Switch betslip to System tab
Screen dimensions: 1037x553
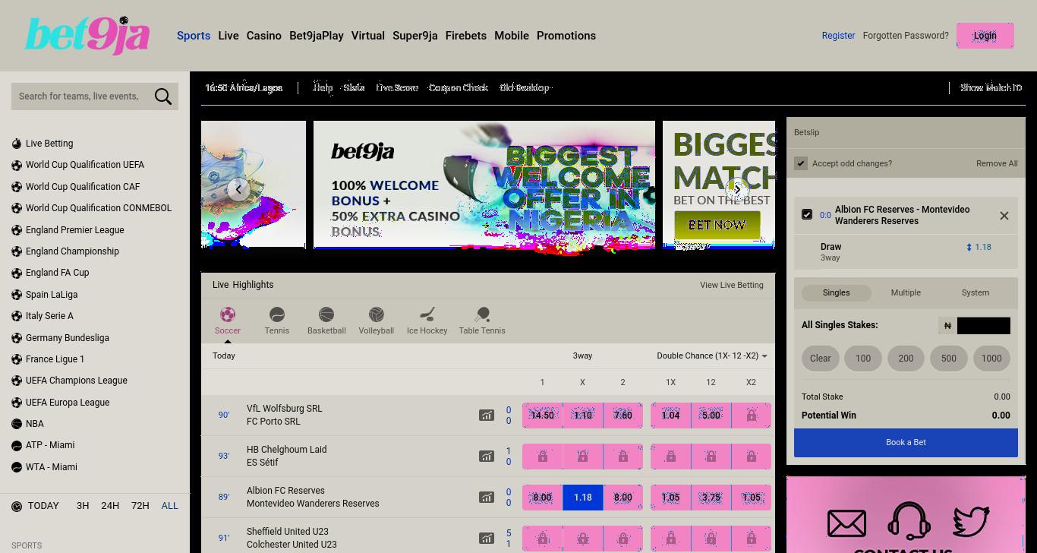976,292
